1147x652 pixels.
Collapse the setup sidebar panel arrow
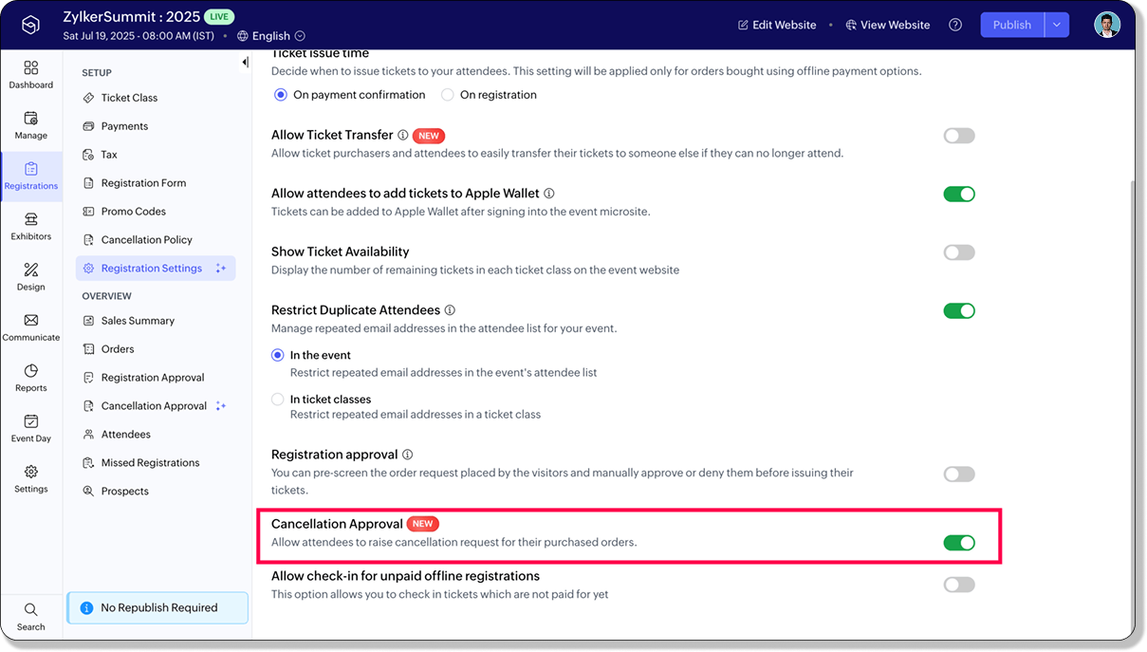coord(245,63)
